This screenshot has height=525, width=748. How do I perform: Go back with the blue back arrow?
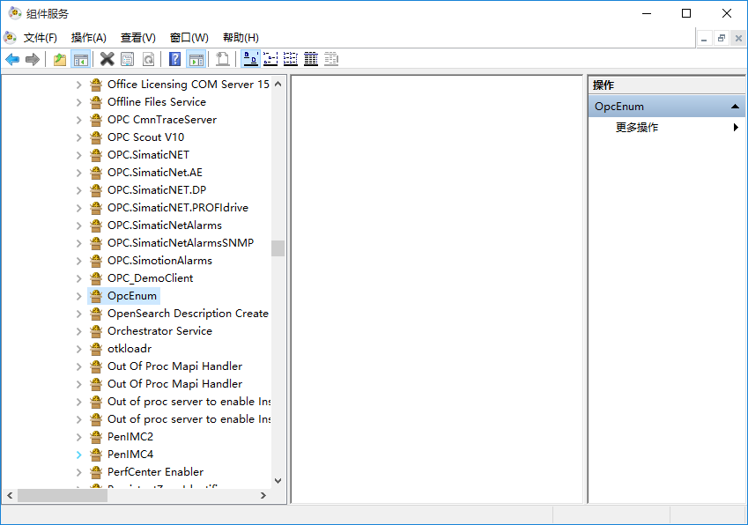pyautogui.click(x=12, y=60)
